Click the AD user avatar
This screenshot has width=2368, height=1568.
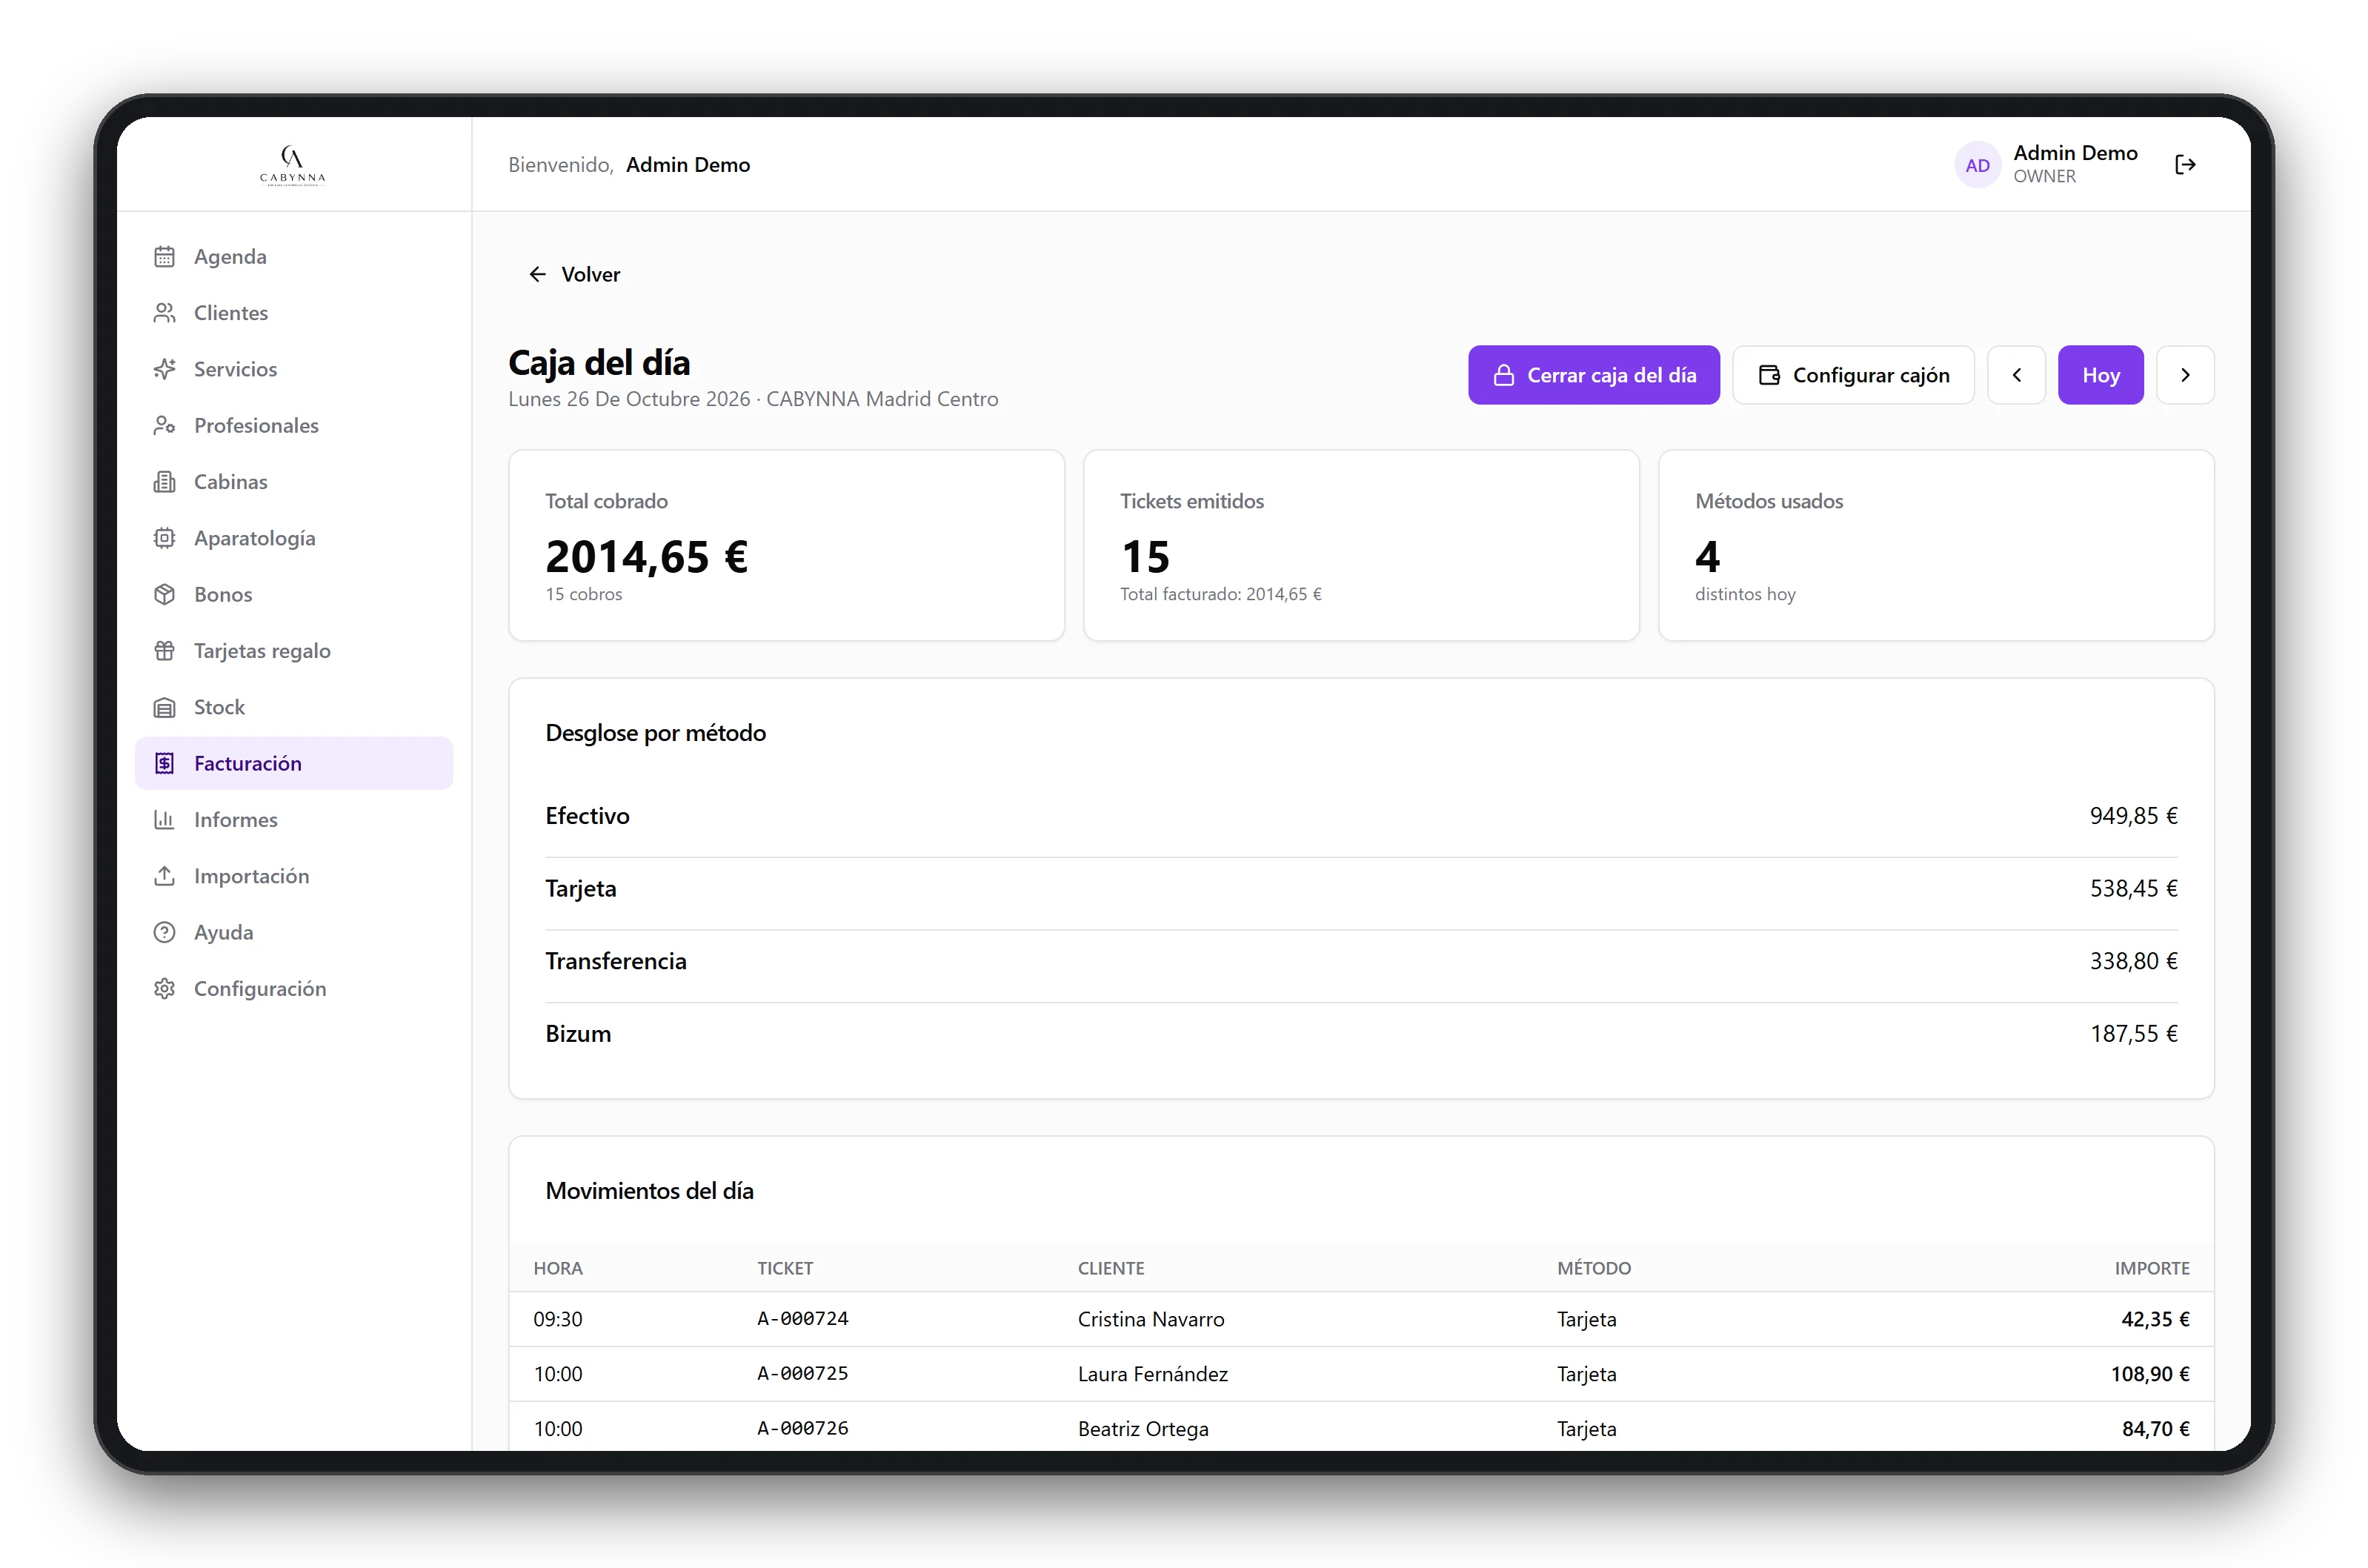pos(1978,165)
